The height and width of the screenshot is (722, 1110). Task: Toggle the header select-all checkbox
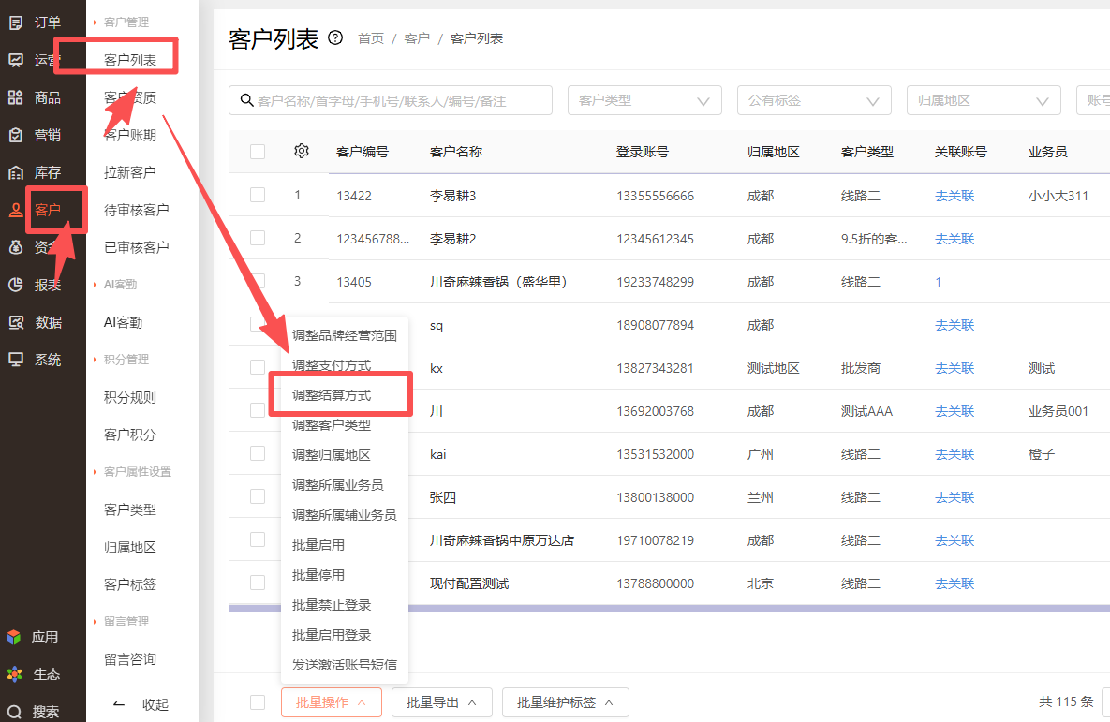tap(258, 152)
